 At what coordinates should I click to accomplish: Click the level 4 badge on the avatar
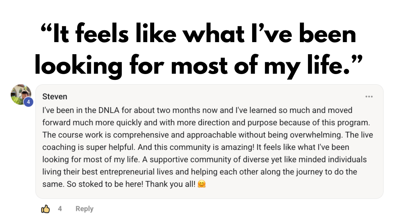tap(29, 102)
